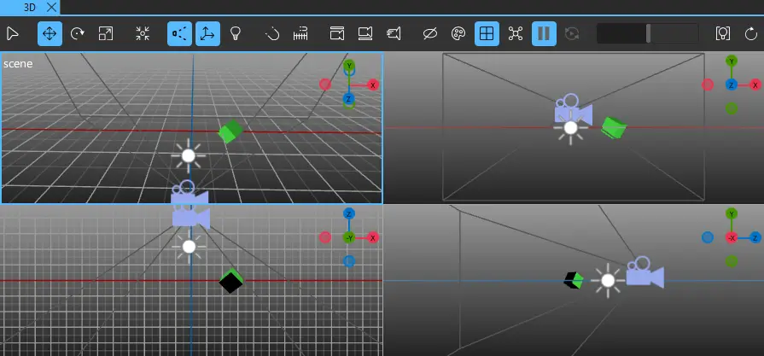Click the collapse-arrows center icon
This screenshot has width=764, height=356.
tap(143, 34)
